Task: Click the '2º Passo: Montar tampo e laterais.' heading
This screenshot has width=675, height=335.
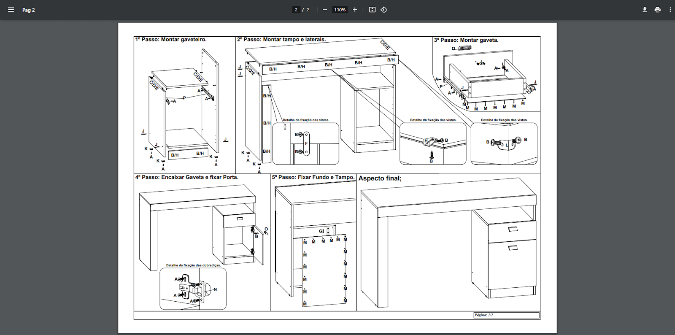Action: coord(281,39)
